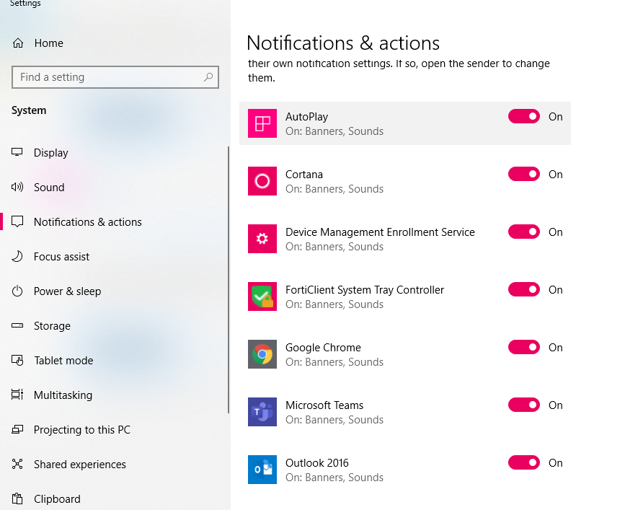Click the Home house icon
This screenshot has width=638, height=510.
(18, 43)
